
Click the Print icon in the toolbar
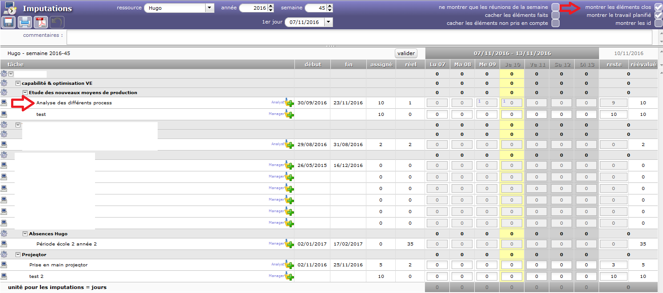click(25, 22)
